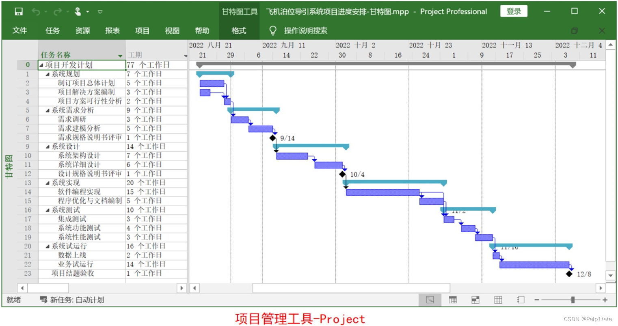
Task: Collapse the 系统规划 task group
Action: (48, 74)
